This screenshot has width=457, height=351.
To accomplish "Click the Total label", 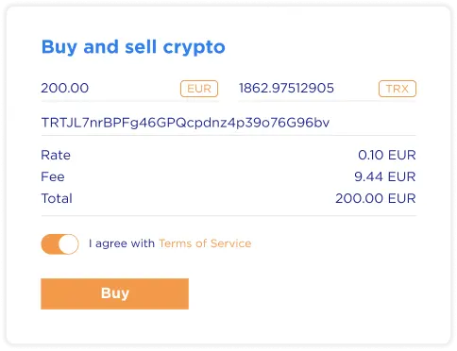I will click(x=57, y=198).
